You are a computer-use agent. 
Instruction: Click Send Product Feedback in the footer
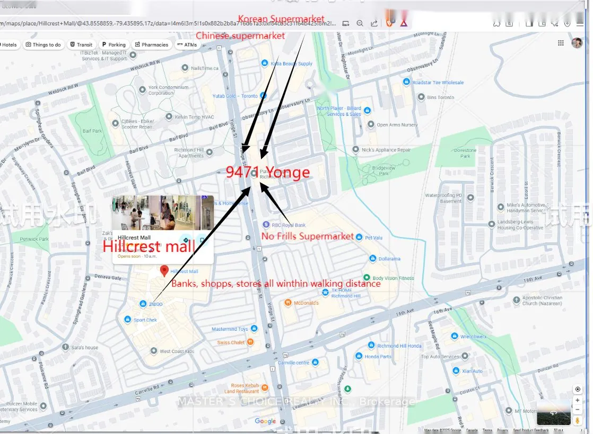tap(530, 430)
